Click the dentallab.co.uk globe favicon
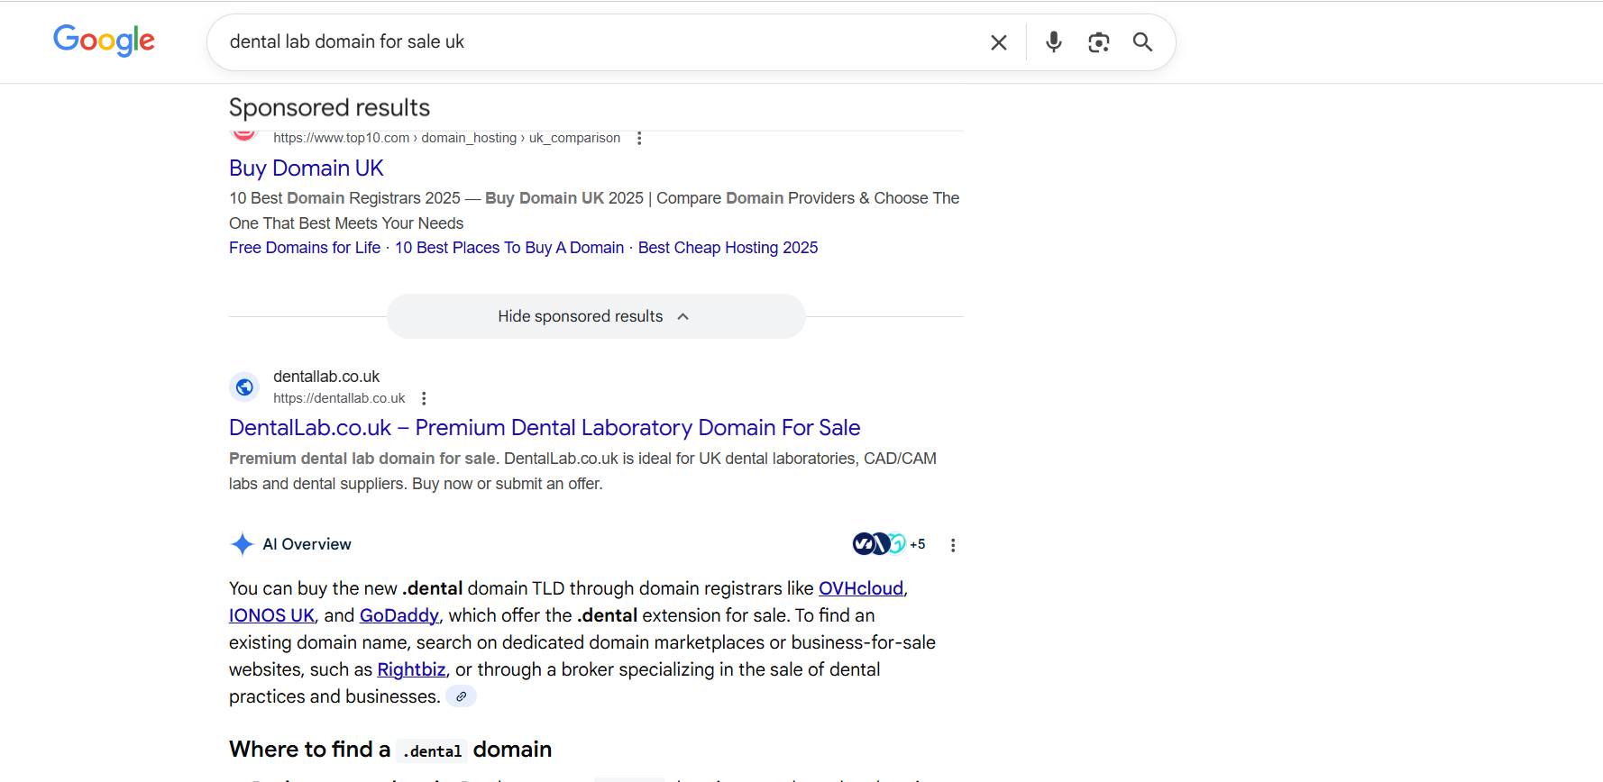The height and width of the screenshot is (782, 1603). 244,387
